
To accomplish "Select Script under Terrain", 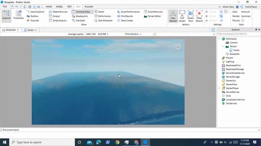I will point(234,50).
